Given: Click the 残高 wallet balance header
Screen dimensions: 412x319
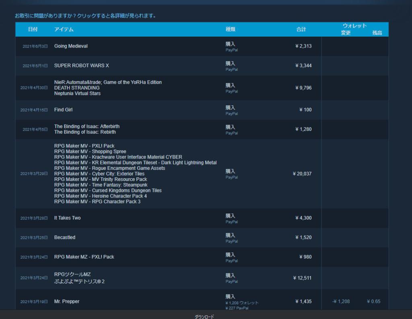Looking at the screenshot, I should pyautogui.click(x=377, y=33).
